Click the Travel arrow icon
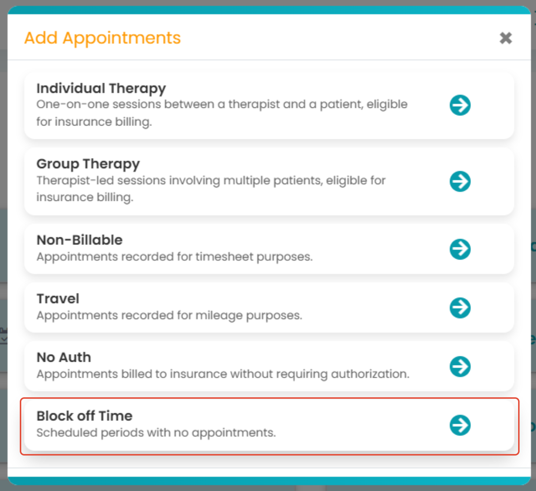536x491 pixels. pyautogui.click(x=460, y=308)
